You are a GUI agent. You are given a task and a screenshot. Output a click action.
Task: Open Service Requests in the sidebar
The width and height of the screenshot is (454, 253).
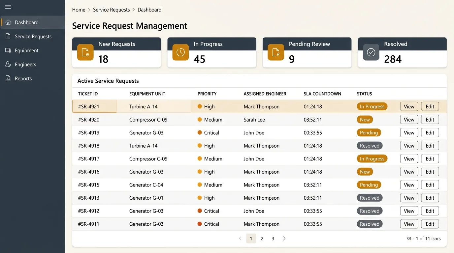33,37
